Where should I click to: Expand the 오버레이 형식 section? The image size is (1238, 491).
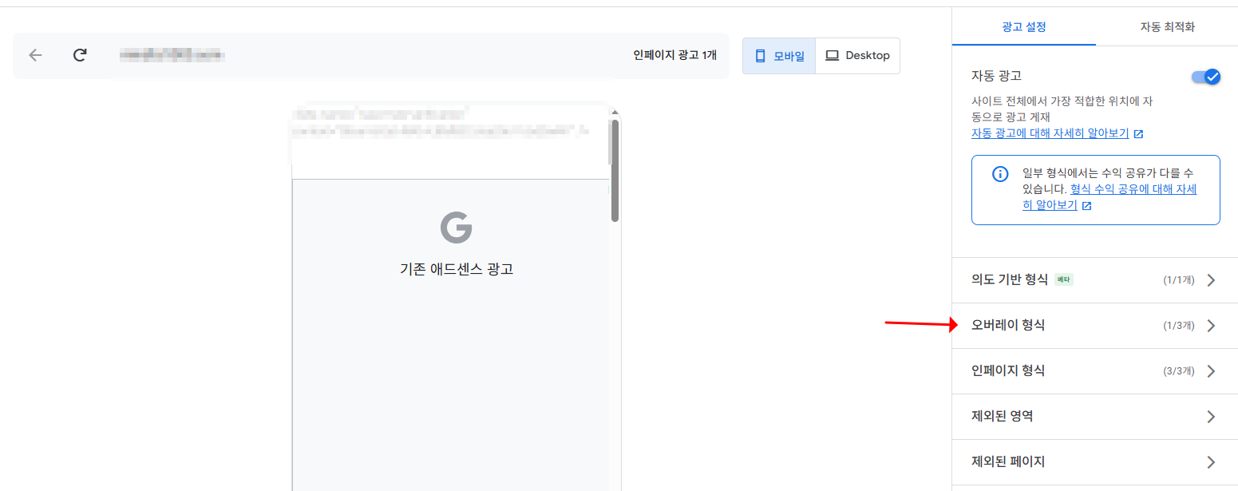[x=1095, y=326]
